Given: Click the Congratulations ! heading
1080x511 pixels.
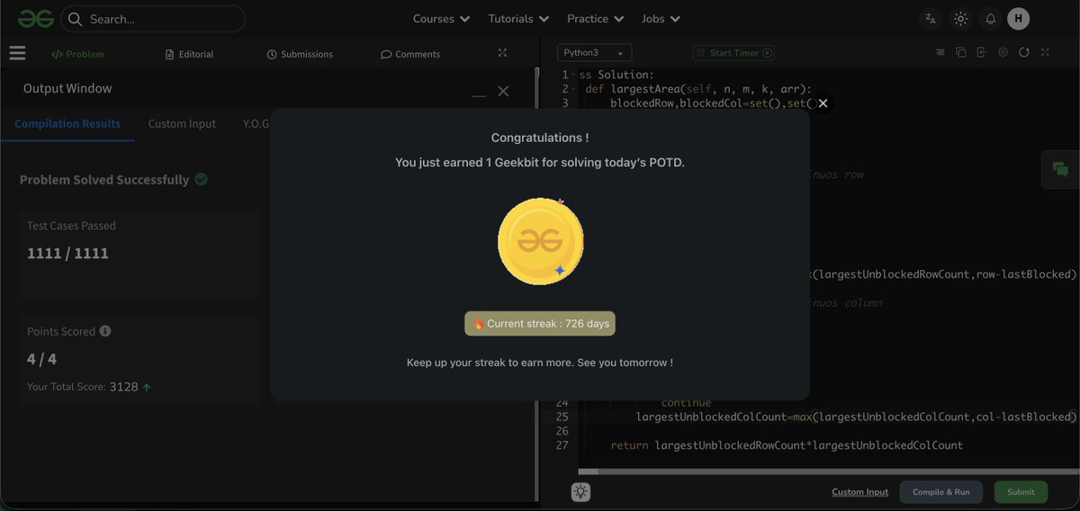Looking at the screenshot, I should click(x=540, y=138).
